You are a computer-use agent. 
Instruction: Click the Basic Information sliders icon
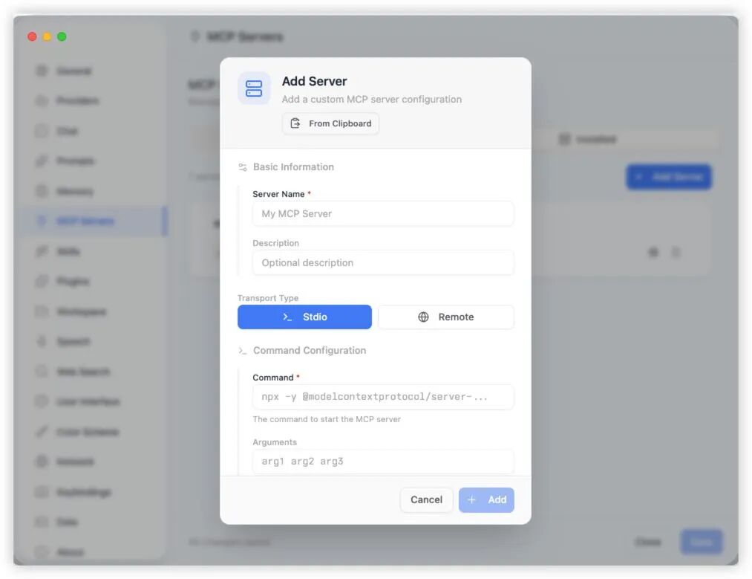click(x=243, y=167)
